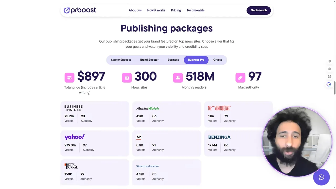The width and height of the screenshot is (336, 189).
Task: Click Benzinga's 17.6M visitors value
Action: tap(213, 145)
